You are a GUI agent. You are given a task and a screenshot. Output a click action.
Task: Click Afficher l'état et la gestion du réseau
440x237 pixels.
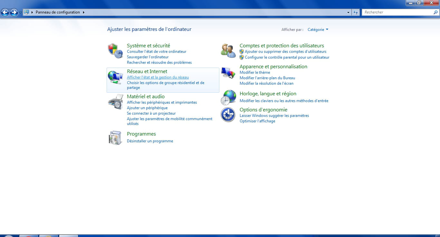pos(158,77)
